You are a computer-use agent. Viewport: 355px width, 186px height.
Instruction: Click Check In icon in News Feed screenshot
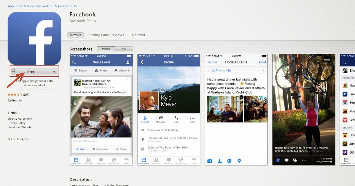tap(115, 71)
